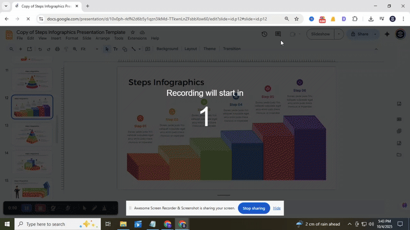Open the browser Extensions puzzle icon
This screenshot has width=410, height=230.
(355, 19)
